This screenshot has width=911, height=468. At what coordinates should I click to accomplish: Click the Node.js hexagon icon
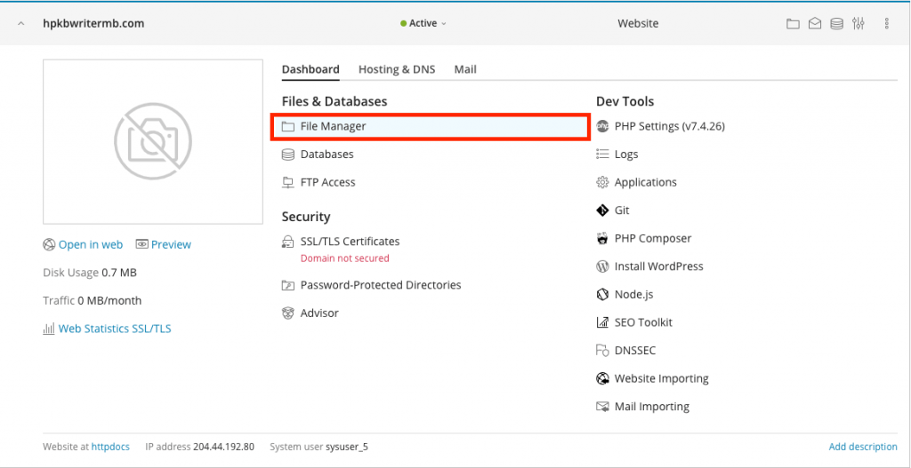(602, 295)
